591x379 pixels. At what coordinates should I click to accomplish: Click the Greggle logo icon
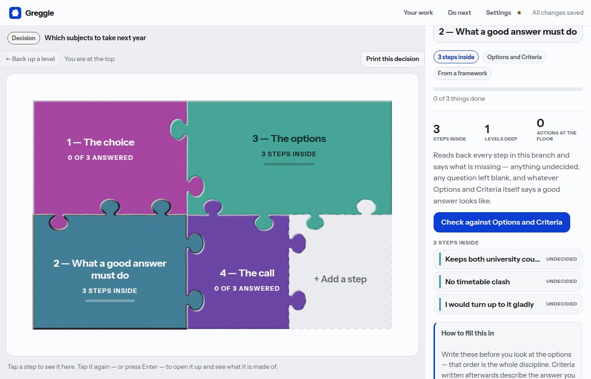[15, 13]
